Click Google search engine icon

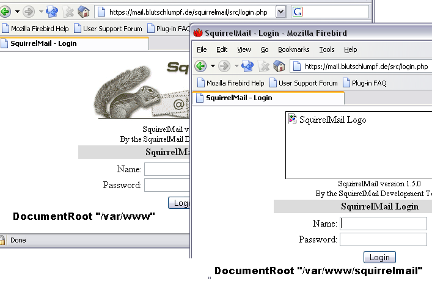point(298,12)
